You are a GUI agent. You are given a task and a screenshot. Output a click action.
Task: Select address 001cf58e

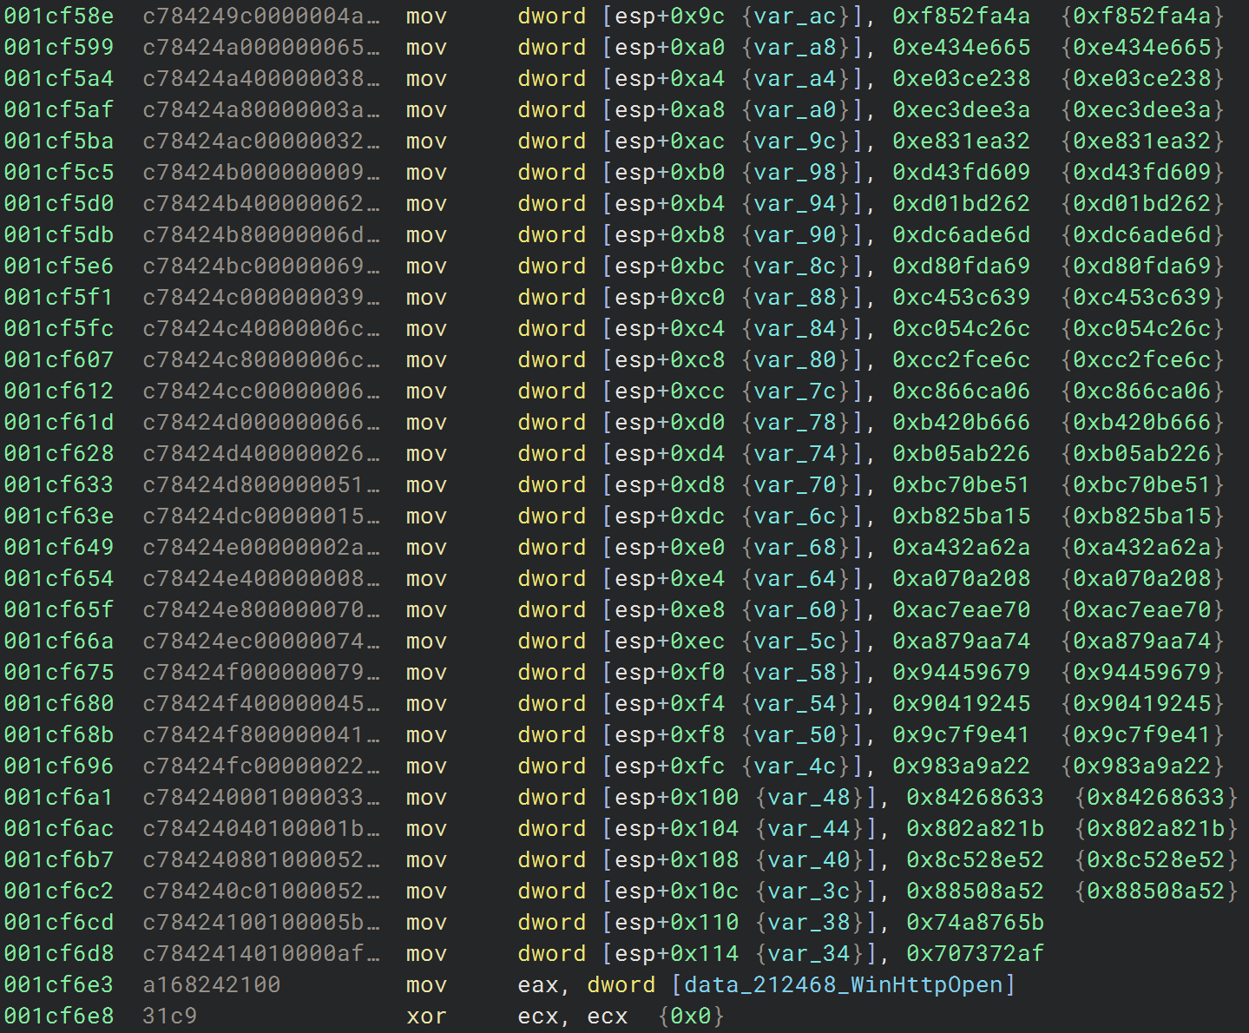tap(59, 16)
